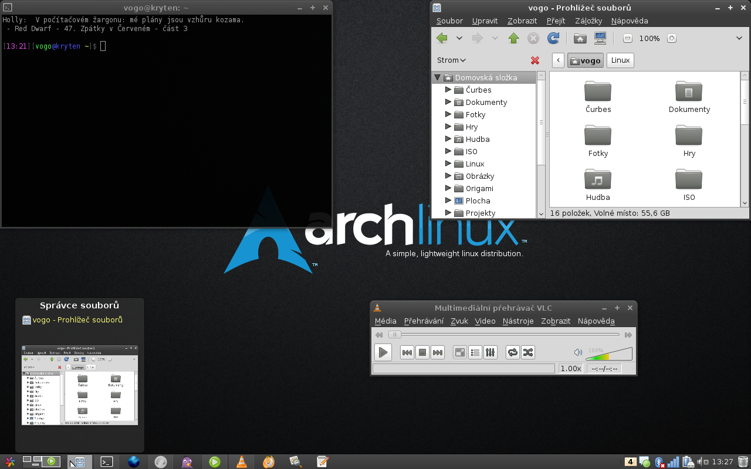Select the vogo path button
Screen dimensions: 751x469
tap(586, 60)
